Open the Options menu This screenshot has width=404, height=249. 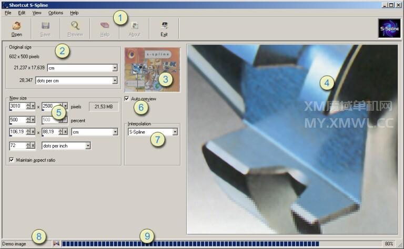click(x=55, y=12)
